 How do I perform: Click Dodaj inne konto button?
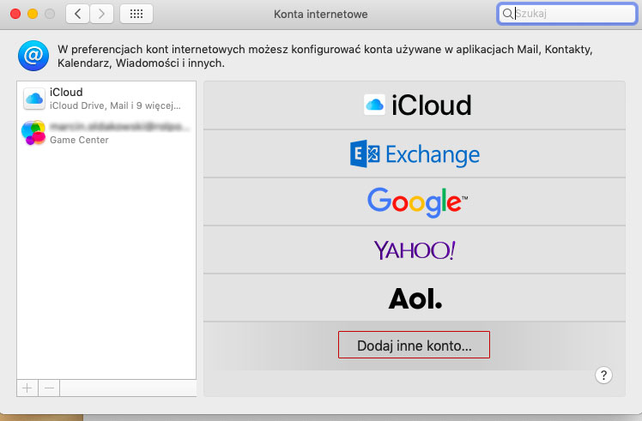pyautogui.click(x=414, y=345)
